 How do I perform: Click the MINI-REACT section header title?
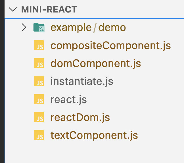(x=49, y=9)
